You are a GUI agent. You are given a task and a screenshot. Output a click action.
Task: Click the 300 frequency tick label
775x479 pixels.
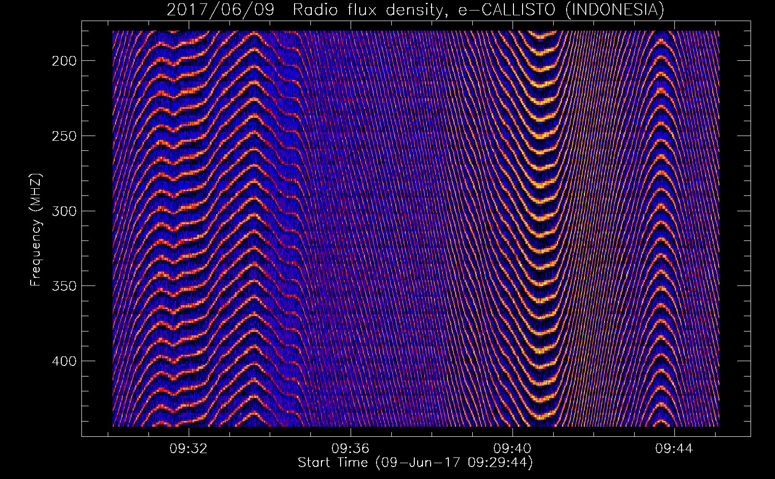[64, 211]
